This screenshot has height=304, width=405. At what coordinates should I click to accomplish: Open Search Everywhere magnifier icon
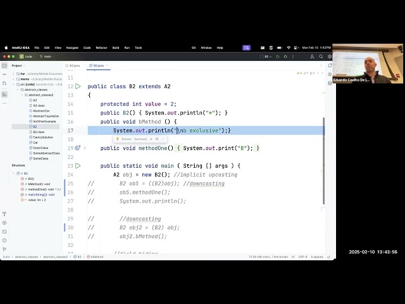point(321,56)
